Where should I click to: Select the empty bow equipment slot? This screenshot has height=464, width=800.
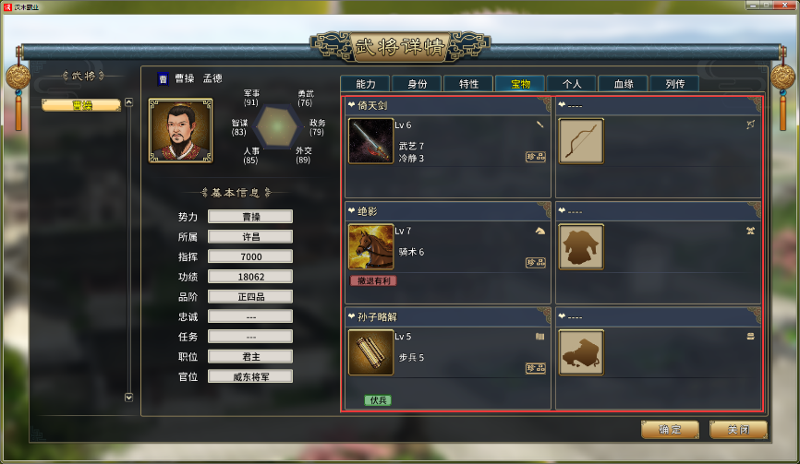tap(581, 141)
